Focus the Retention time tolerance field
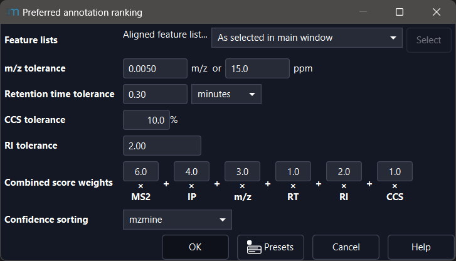The image size is (456, 261). click(x=155, y=94)
